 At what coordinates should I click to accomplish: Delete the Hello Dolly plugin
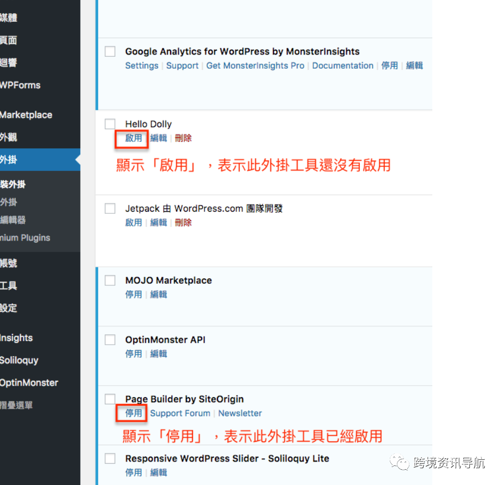point(183,138)
